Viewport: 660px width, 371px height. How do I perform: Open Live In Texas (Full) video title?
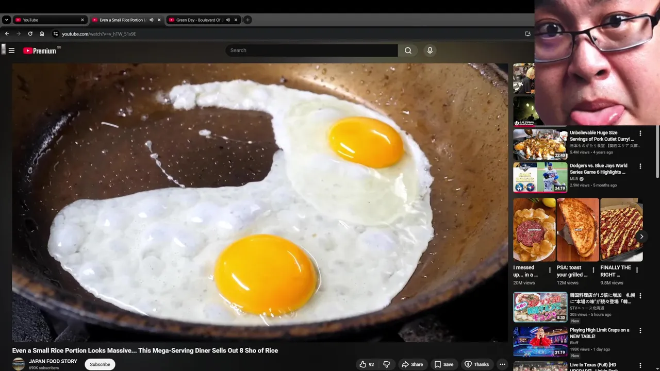(593, 366)
